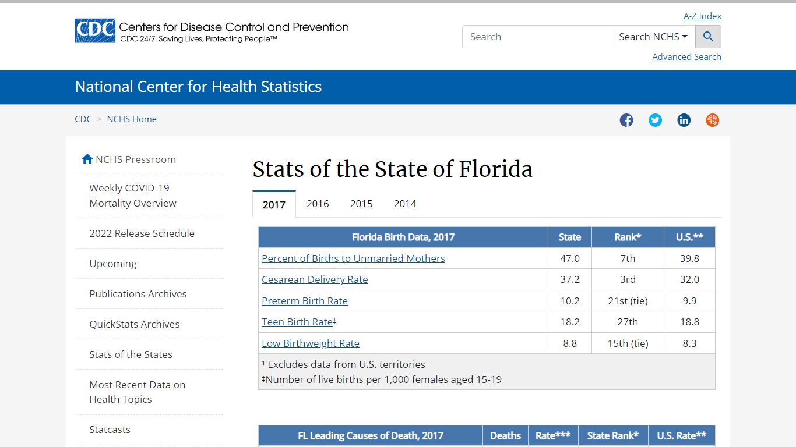The height and width of the screenshot is (447, 796).
Task: Click the U.S. Rate** column header
Action: tap(682, 435)
